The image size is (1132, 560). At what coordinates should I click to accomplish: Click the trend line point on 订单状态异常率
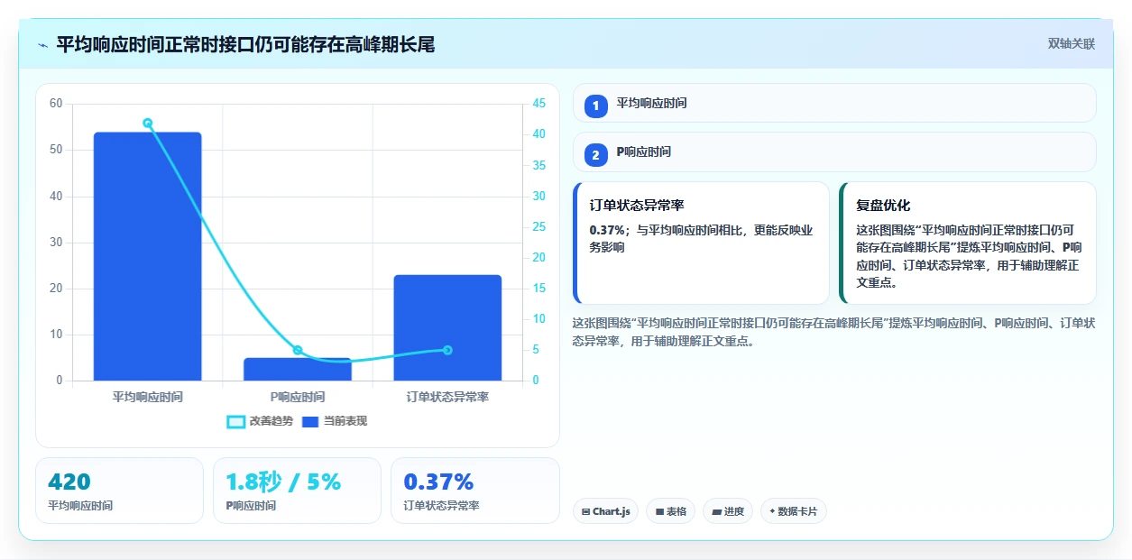(447, 350)
